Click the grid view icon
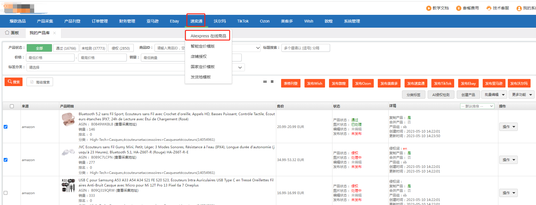Image resolution: width=536 pixels, height=205 pixels. 265,82
